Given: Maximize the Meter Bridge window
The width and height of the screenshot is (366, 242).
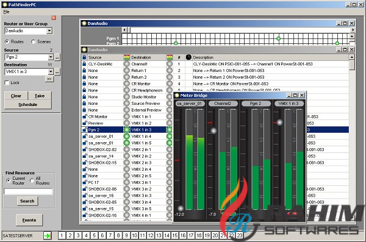Looking at the screenshot, I should (x=295, y=95).
